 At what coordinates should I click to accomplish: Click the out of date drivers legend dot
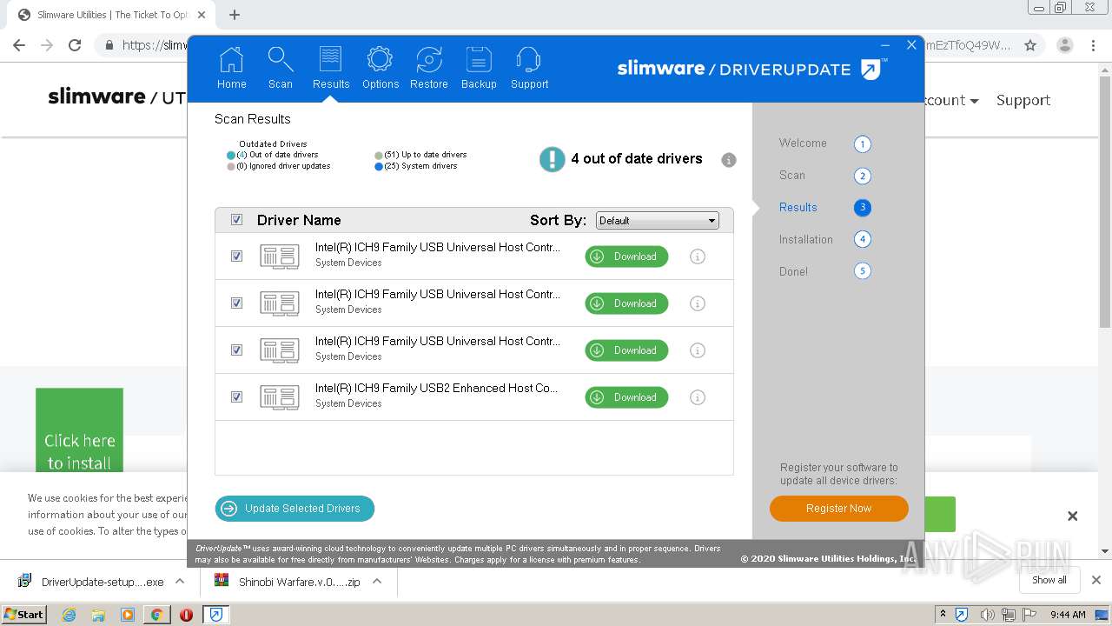coord(231,156)
